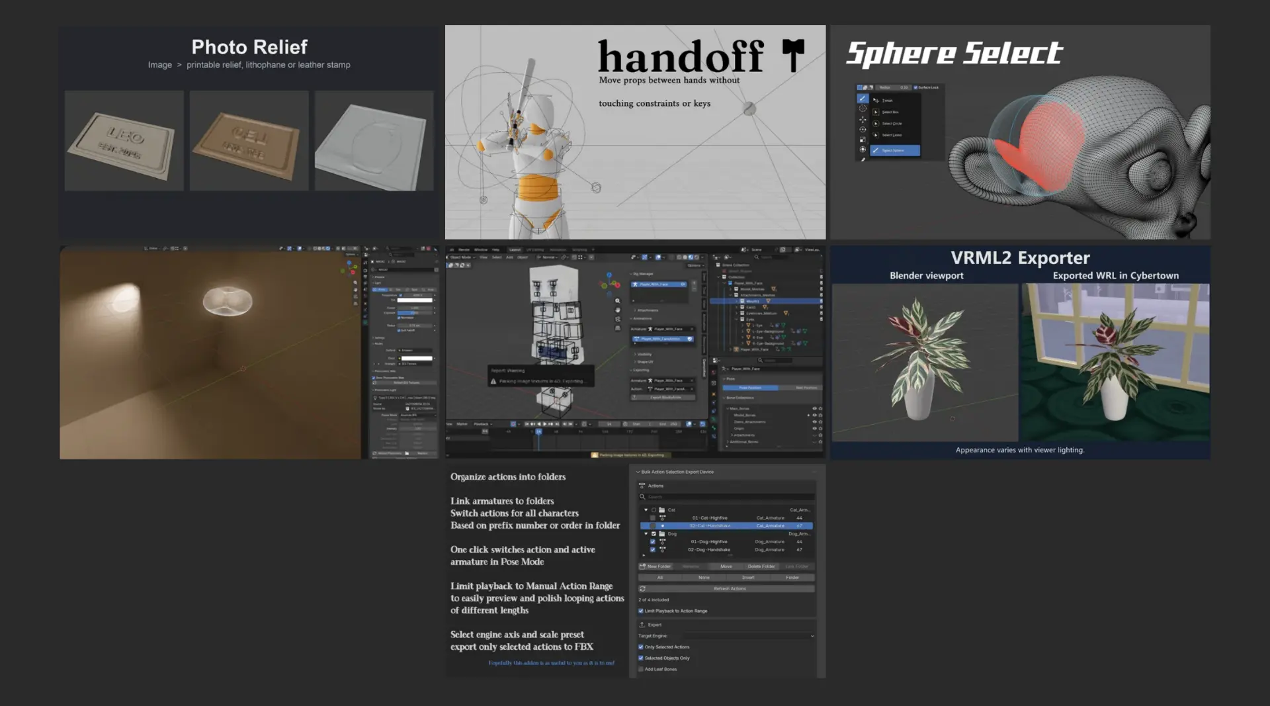Choose Select Box from the tool flyout
The width and height of the screenshot is (1270, 706).
(x=896, y=112)
